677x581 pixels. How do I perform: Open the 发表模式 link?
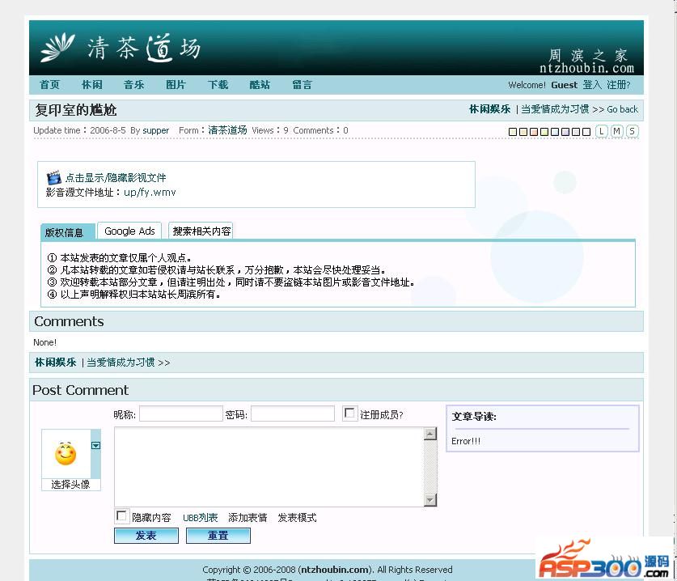pyautogui.click(x=297, y=518)
